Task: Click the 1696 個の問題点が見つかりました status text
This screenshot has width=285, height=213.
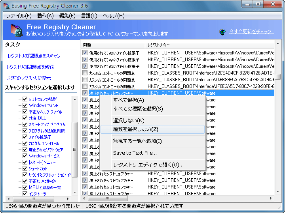Action: (x=42, y=206)
